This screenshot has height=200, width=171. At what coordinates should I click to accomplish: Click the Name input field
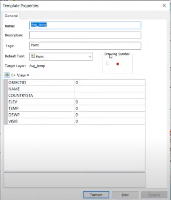click(85, 25)
